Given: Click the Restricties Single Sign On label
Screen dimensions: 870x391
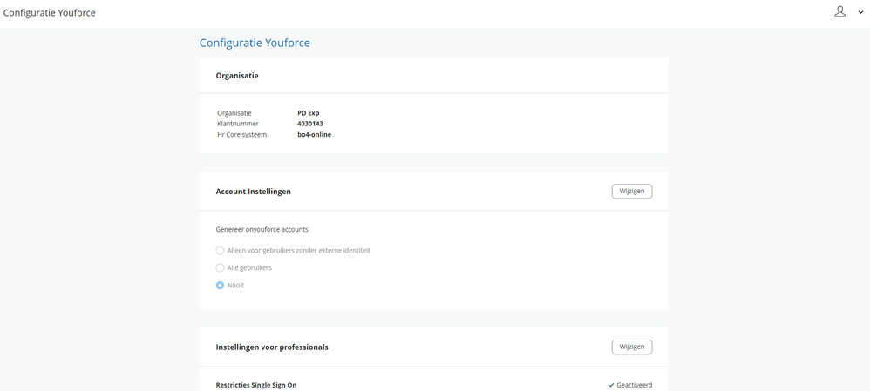Looking at the screenshot, I should click(255, 385).
